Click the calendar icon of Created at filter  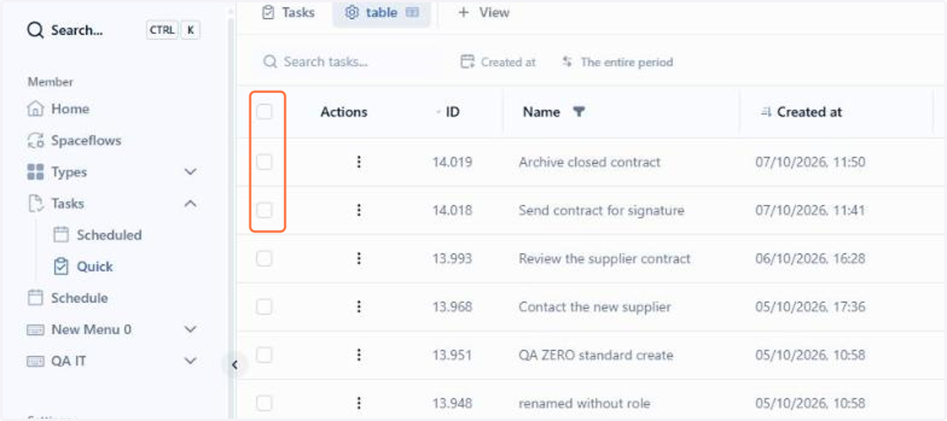coord(468,61)
